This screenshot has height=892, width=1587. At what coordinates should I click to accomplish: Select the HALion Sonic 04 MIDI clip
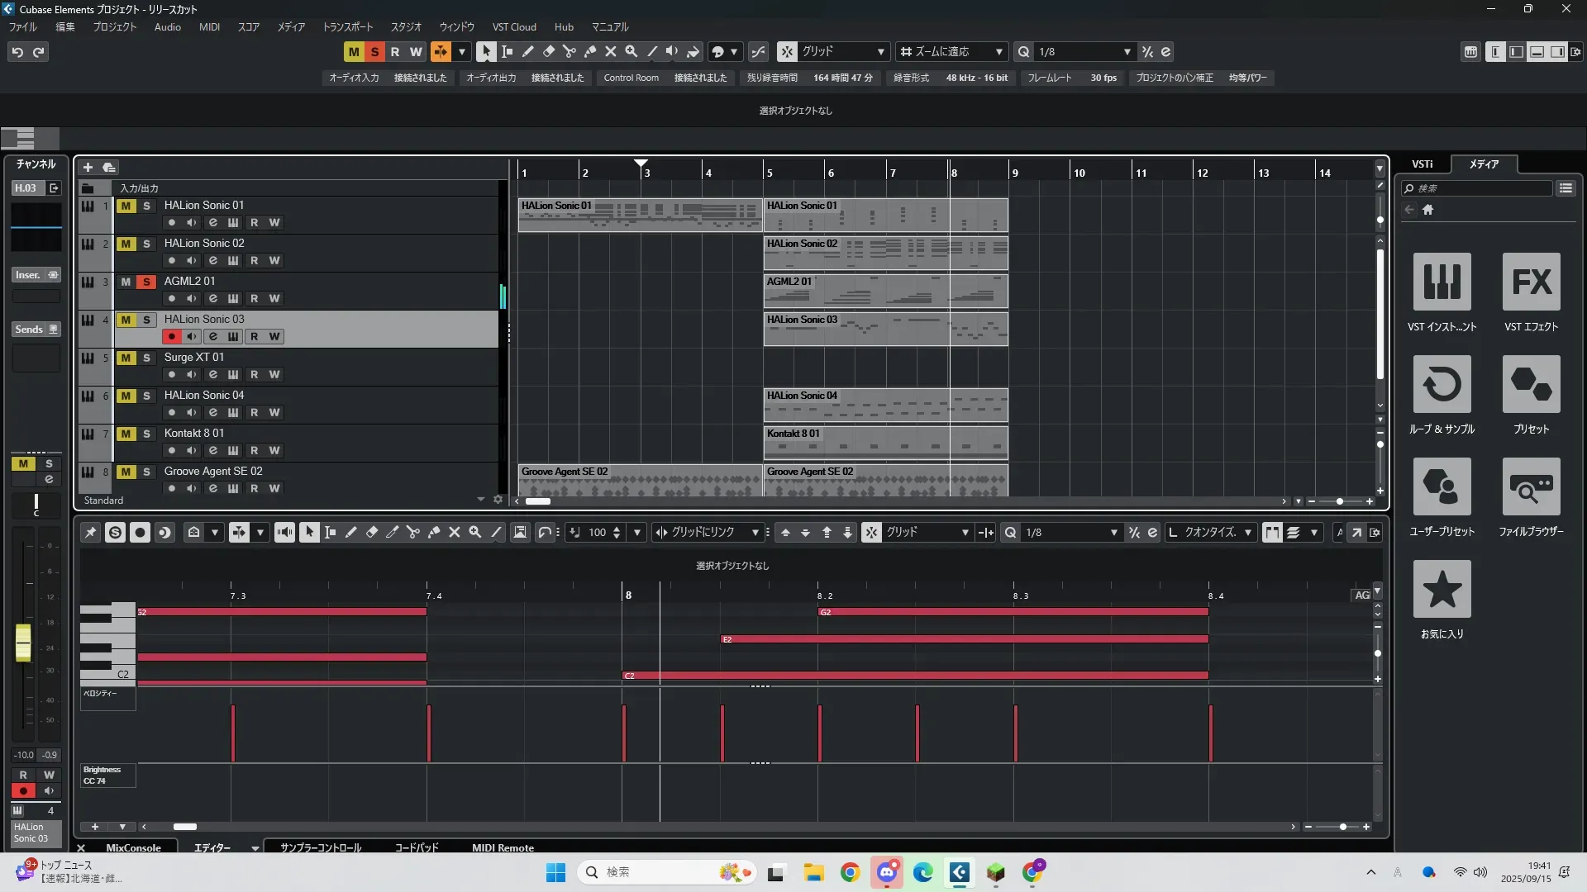(884, 405)
